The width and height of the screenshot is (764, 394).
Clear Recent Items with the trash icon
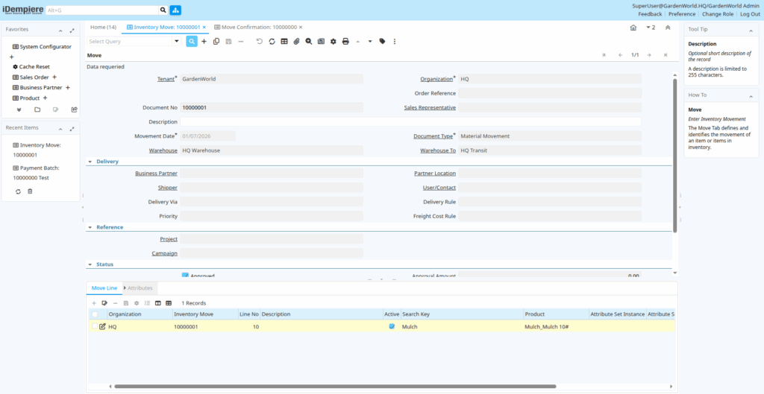coord(30,191)
